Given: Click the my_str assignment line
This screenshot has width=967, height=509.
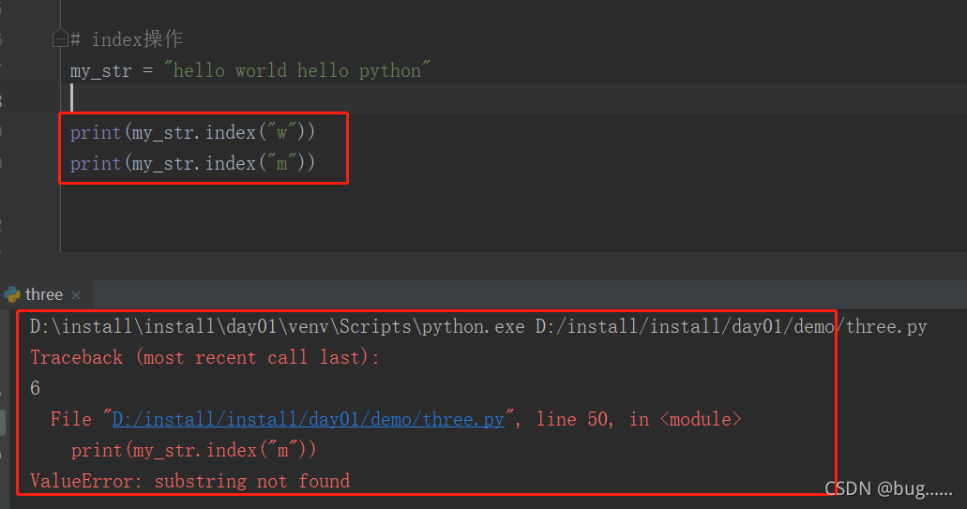Looking at the screenshot, I should pos(249,70).
